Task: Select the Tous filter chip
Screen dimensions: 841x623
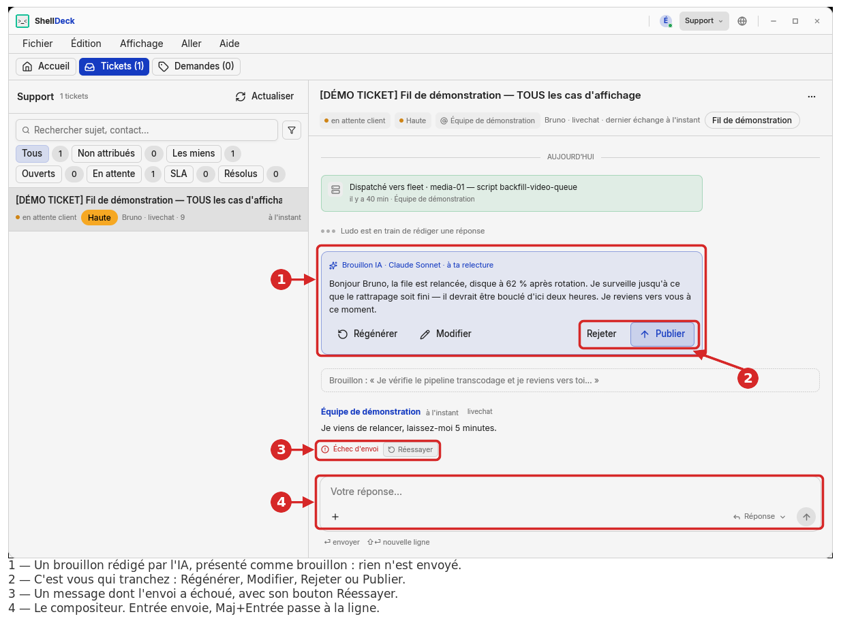Action: (32, 154)
